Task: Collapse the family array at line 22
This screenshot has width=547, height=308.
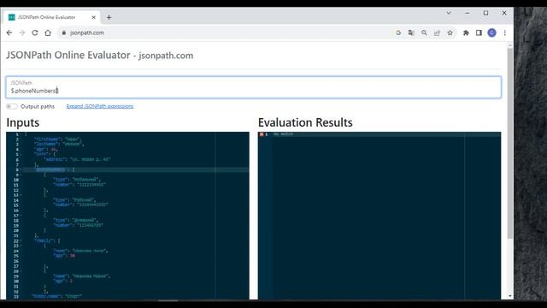Action: [x=21, y=240]
